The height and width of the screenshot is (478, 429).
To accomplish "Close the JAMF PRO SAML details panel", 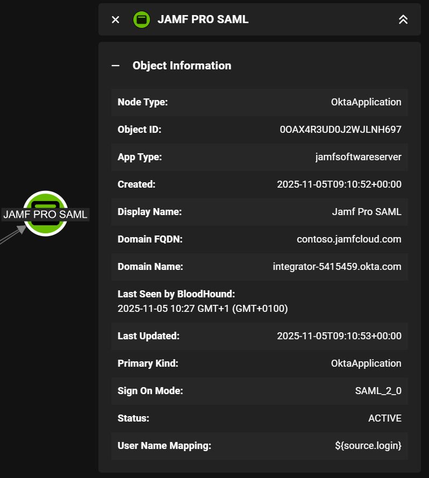I will click(x=116, y=19).
